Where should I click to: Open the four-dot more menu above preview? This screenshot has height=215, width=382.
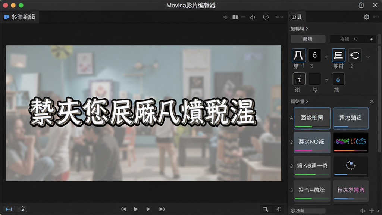(279, 17)
